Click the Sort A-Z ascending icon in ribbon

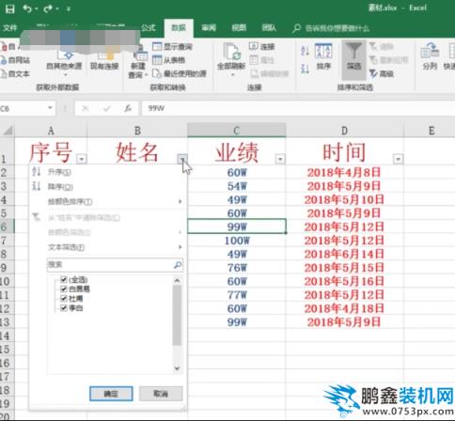tap(305, 51)
